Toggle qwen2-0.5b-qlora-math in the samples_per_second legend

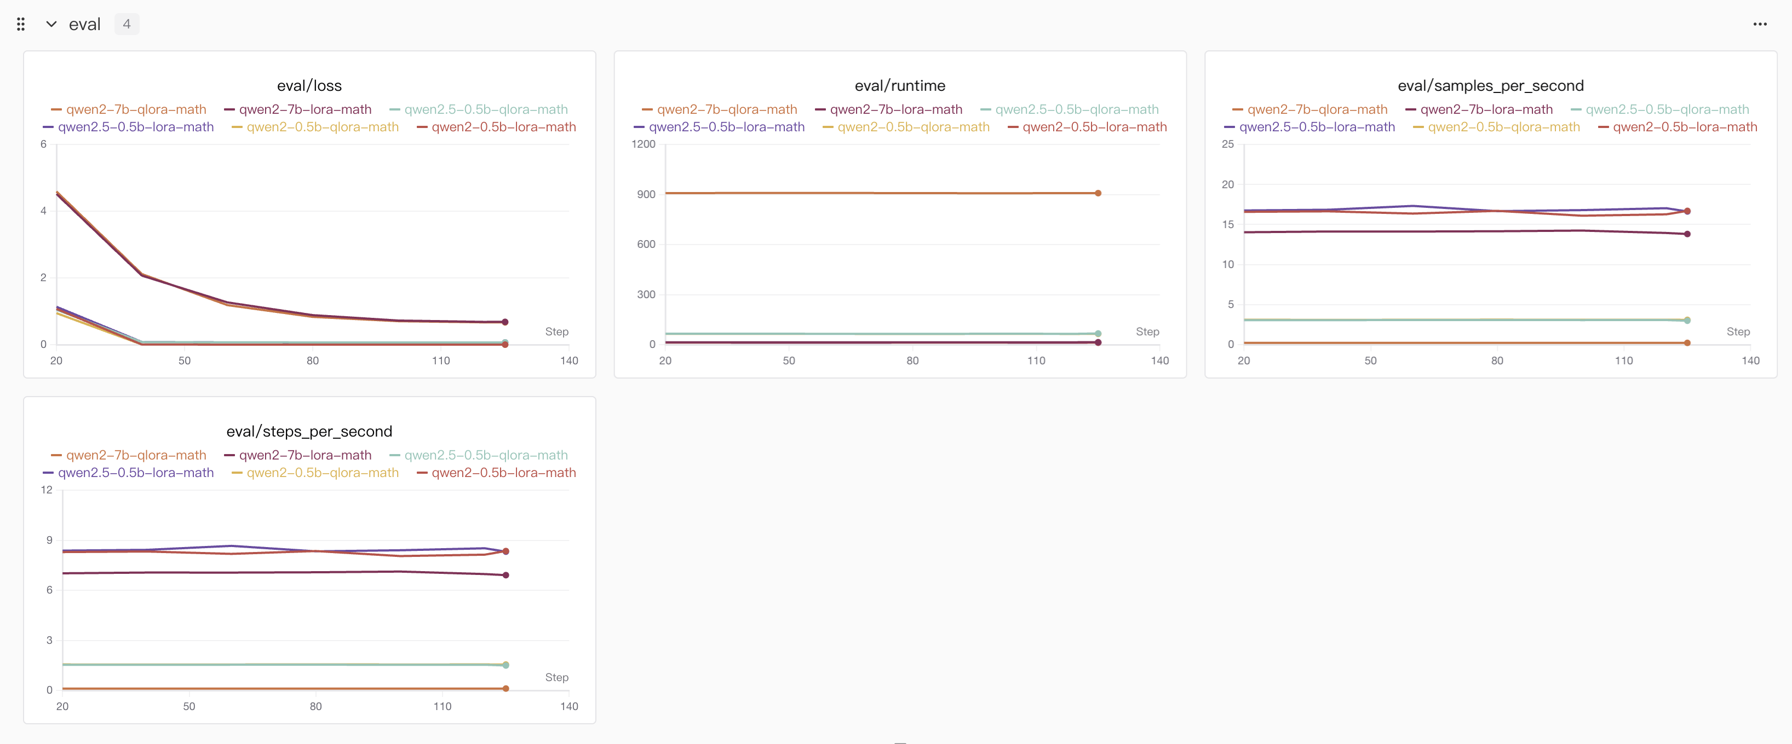[x=1503, y=127]
